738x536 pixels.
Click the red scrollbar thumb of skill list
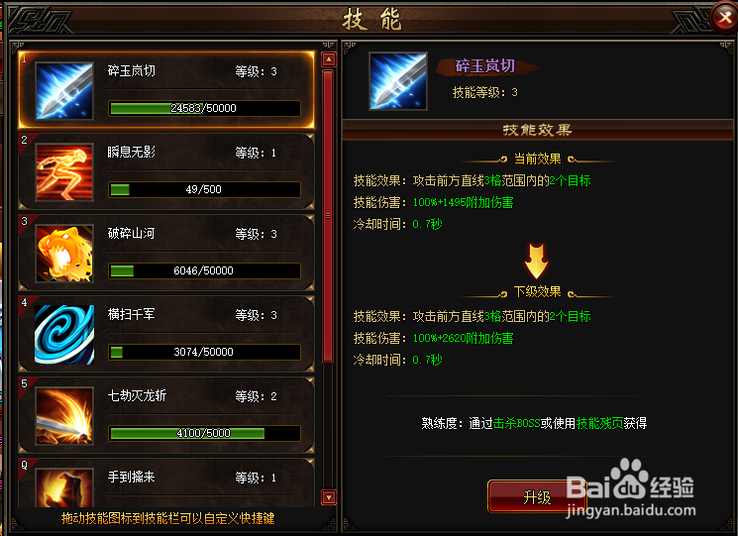pos(328,216)
